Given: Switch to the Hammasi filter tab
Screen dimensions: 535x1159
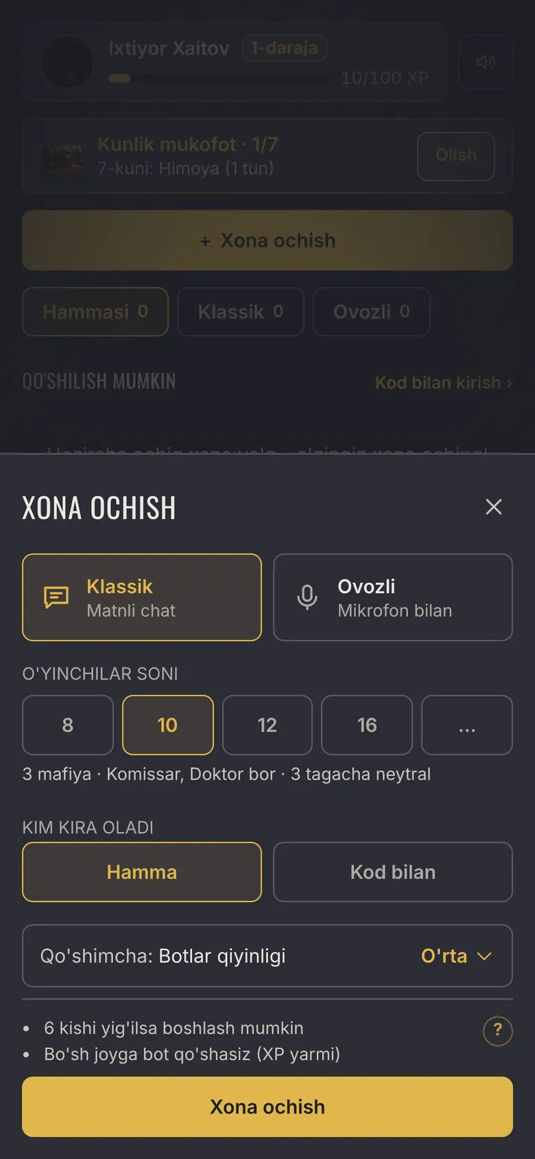Looking at the screenshot, I should coord(95,312).
